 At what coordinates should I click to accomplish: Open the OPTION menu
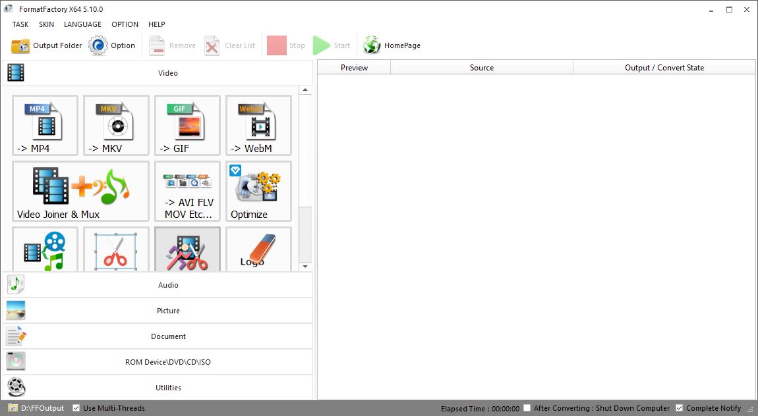click(x=125, y=24)
